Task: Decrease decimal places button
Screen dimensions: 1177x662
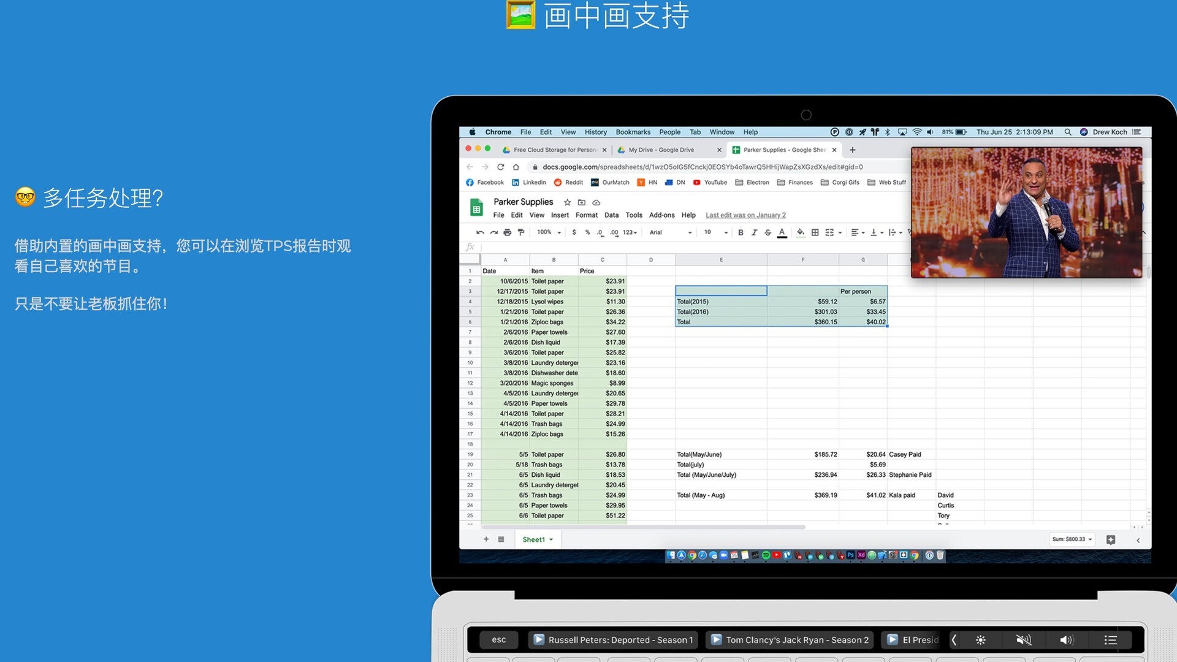Action: pos(600,232)
